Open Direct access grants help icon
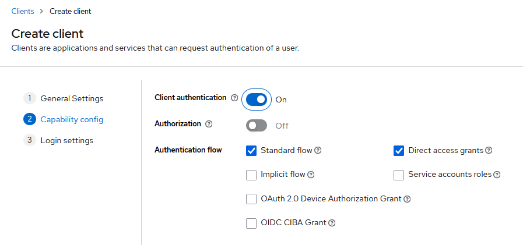Screen dimensions: 523x245 click(489, 150)
